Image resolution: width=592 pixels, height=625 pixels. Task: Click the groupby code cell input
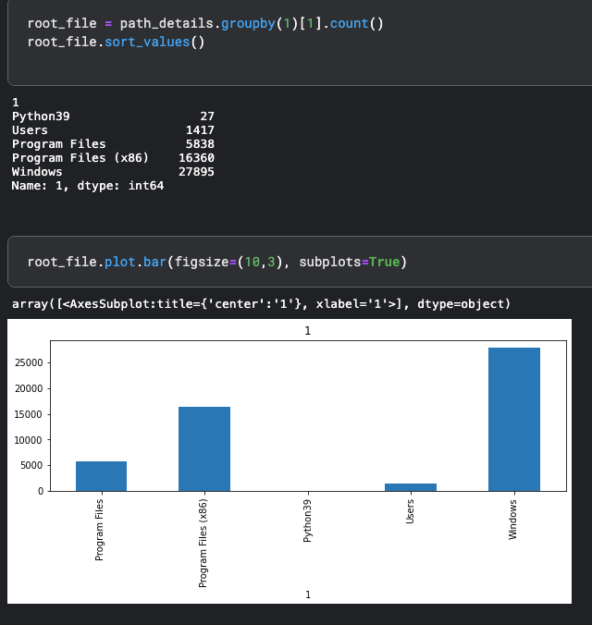[x=300, y=42]
